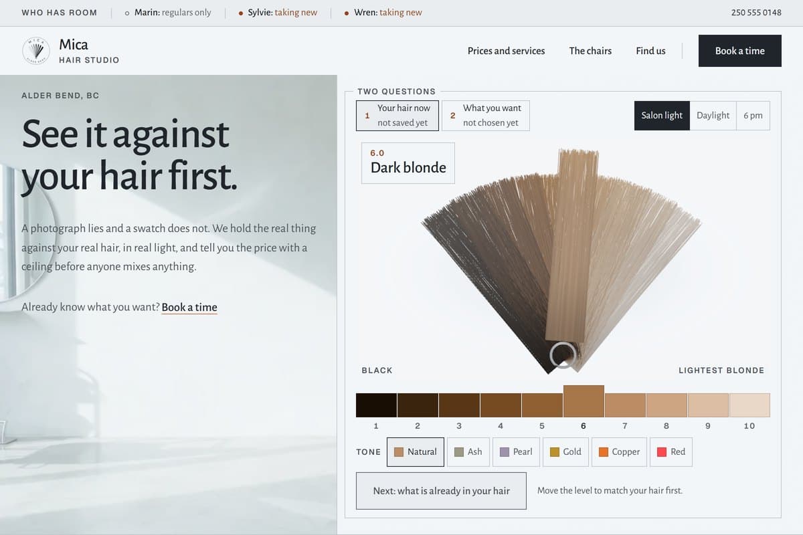The width and height of the screenshot is (803, 535).
Task: Switch lighting to 6 pm
Action: (753, 116)
